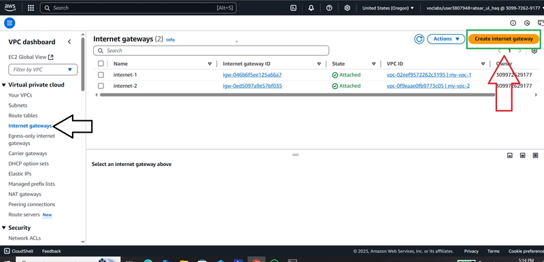The width and height of the screenshot is (544, 262).
Task: Expand the United States (Oregon) region selector
Action: click(388, 8)
